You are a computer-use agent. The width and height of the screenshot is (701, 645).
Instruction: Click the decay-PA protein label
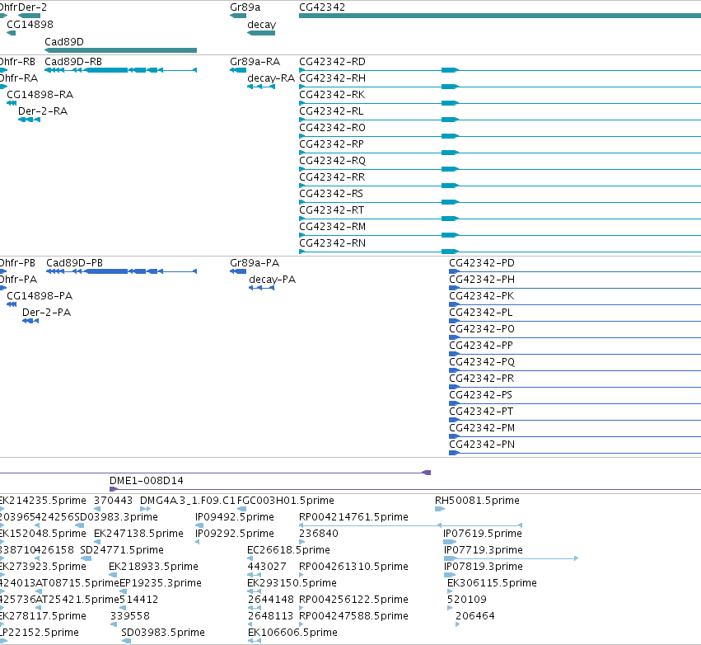(x=273, y=280)
